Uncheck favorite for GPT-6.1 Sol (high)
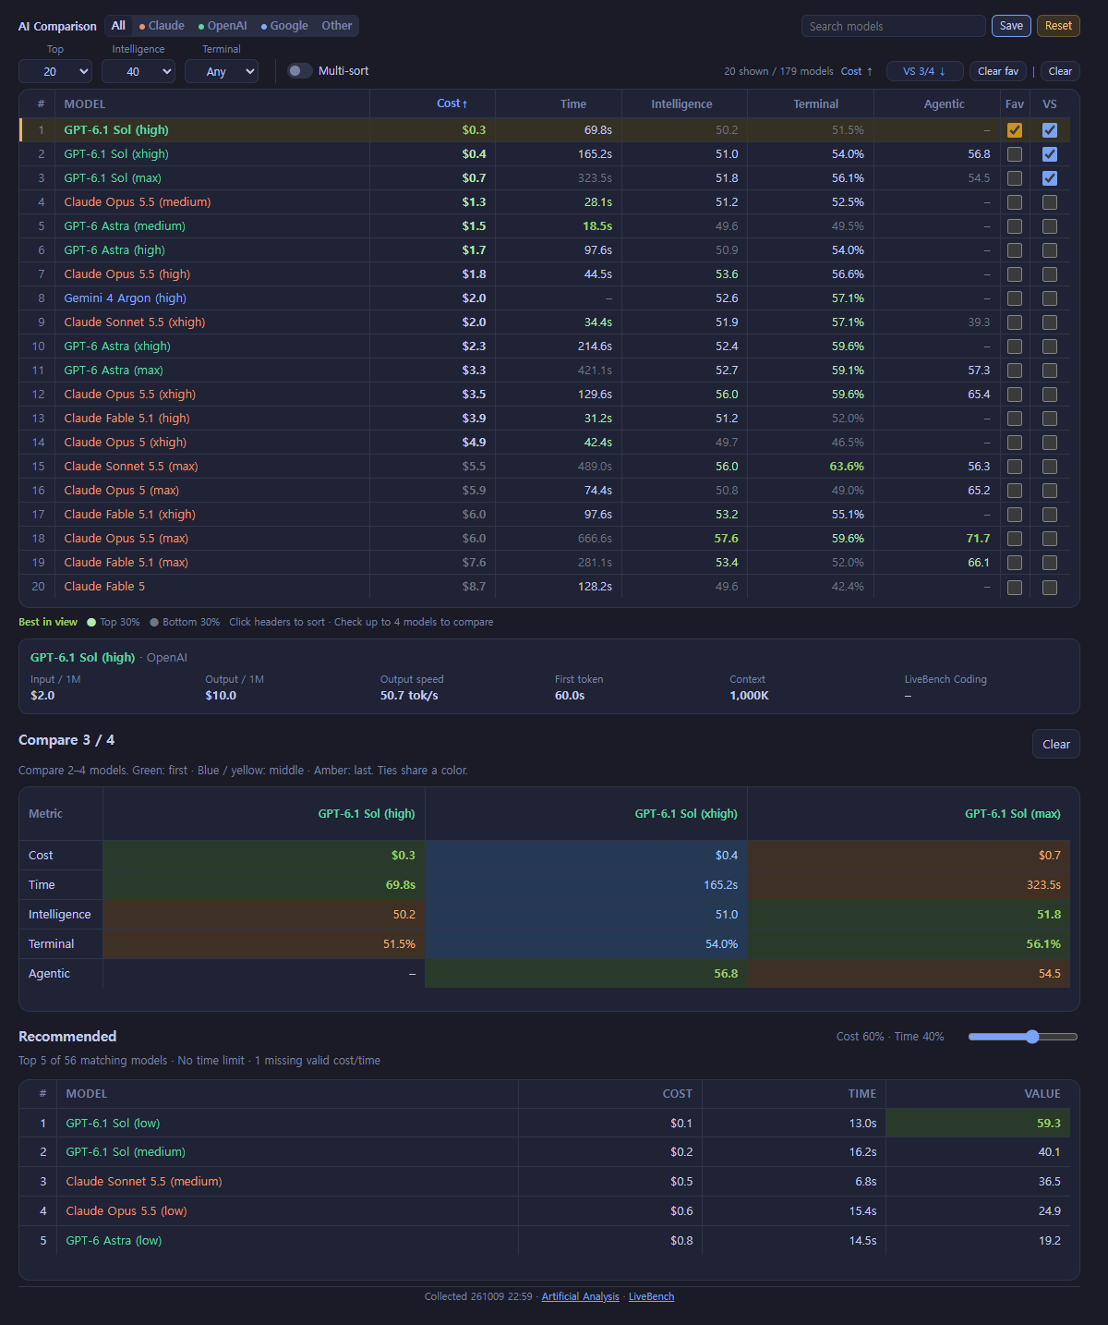Image resolution: width=1108 pixels, height=1325 pixels. [1015, 130]
